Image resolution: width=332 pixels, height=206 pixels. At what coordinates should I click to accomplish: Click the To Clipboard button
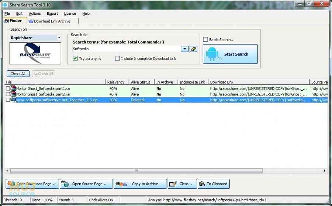point(214,184)
